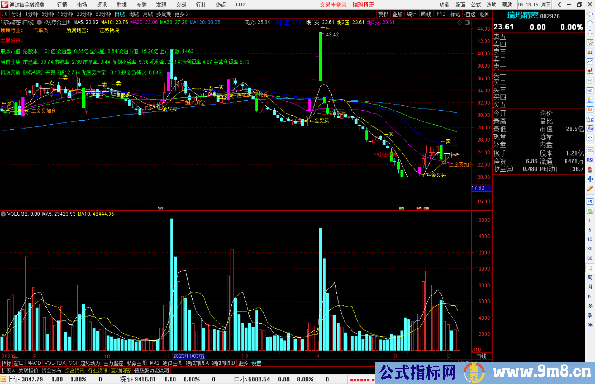Click the 设置 link in indicator bar
This screenshot has width=595, height=384.
point(256,363)
